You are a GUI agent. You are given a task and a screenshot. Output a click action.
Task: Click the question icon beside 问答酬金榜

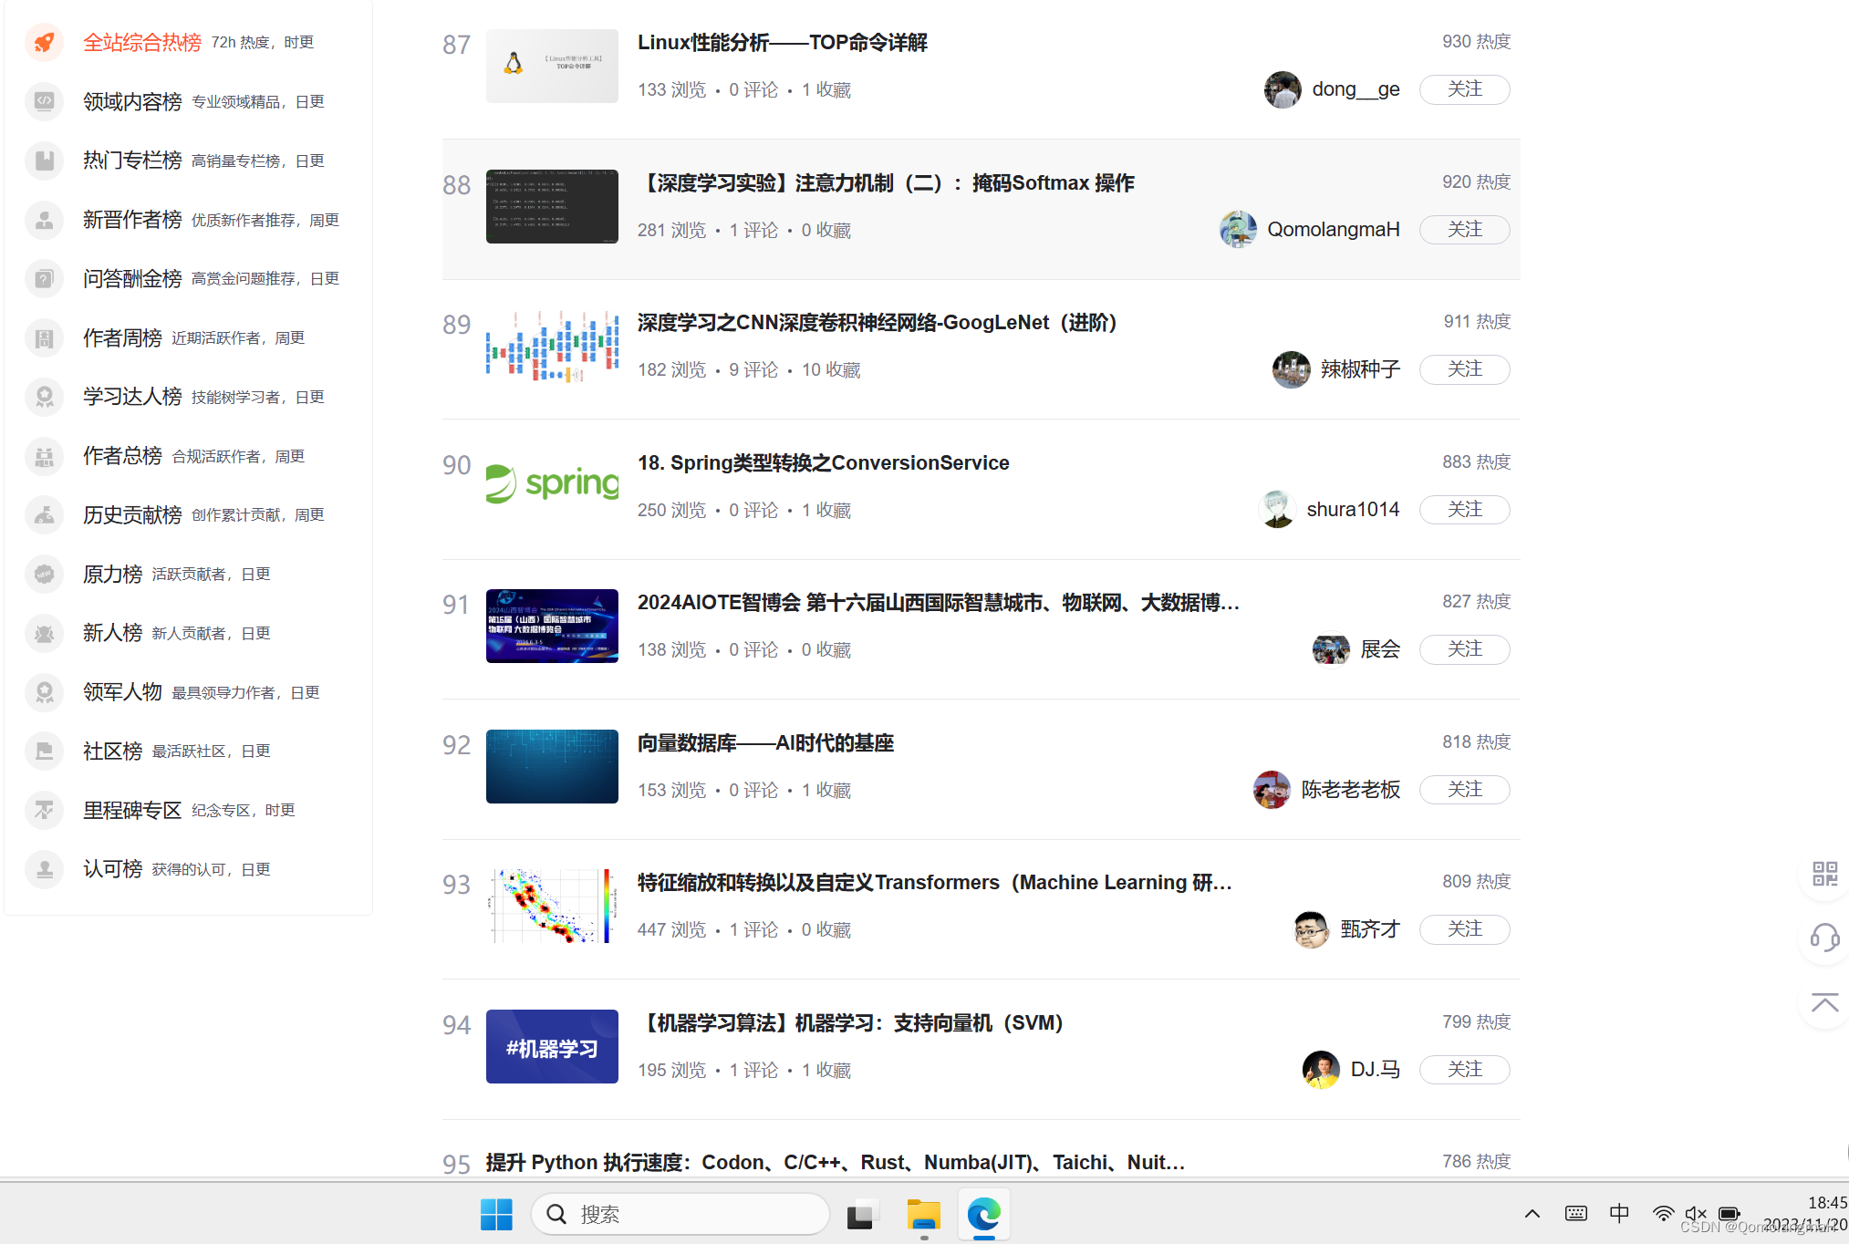pos(44,278)
